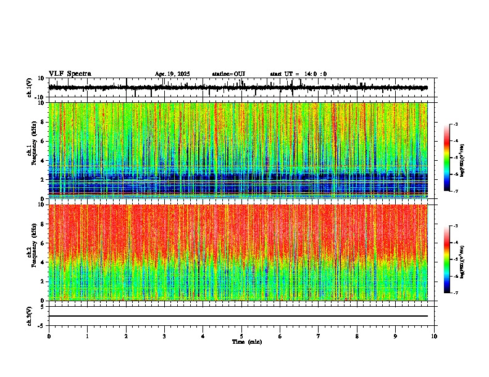Click time axis tick label "9"
Screen dimensions: 489x377
coord(395,336)
